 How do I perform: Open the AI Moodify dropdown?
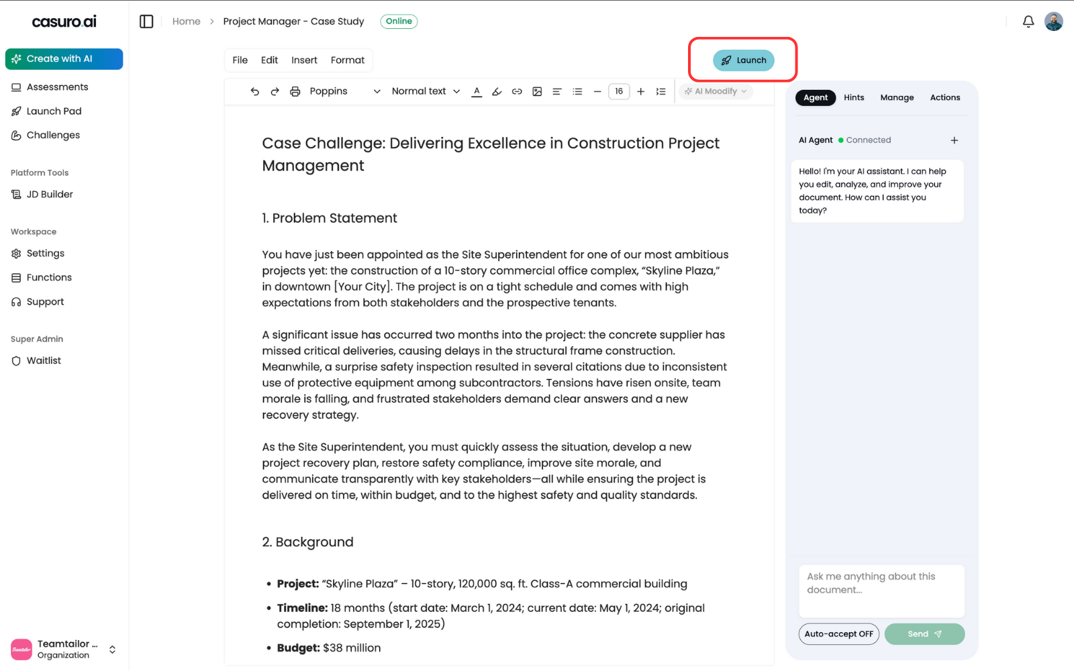(x=715, y=91)
